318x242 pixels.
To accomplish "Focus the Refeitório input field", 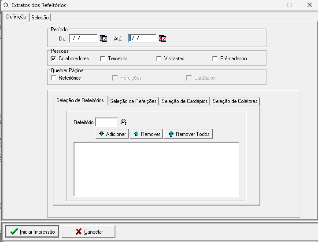I will pyautogui.click(x=106, y=122).
